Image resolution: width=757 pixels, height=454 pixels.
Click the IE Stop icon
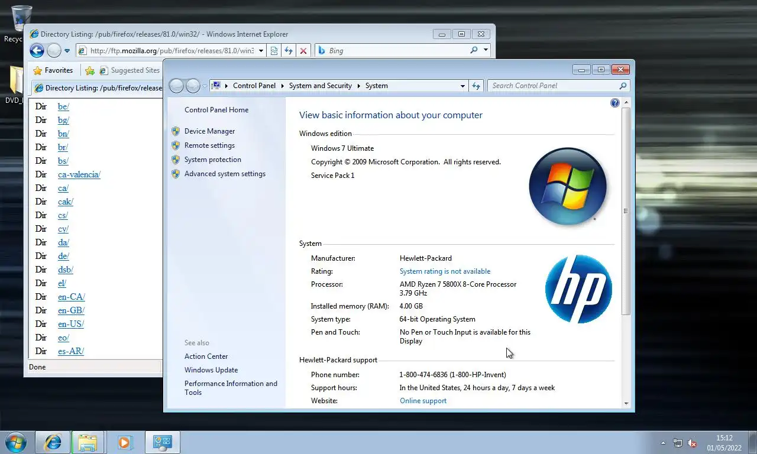pos(303,51)
